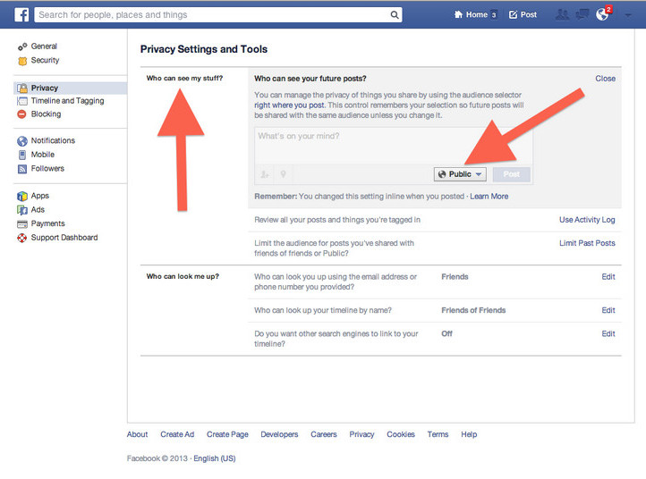Edit who can look up by email
This screenshot has height=479, width=646.
tap(608, 276)
